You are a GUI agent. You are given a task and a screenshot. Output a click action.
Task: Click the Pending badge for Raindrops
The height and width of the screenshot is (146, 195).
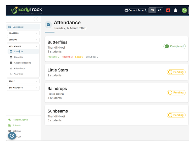tap(176, 92)
